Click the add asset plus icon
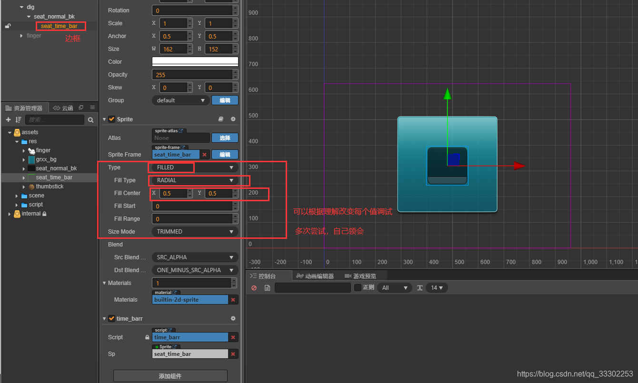The width and height of the screenshot is (638, 383). tap(8, 120)
